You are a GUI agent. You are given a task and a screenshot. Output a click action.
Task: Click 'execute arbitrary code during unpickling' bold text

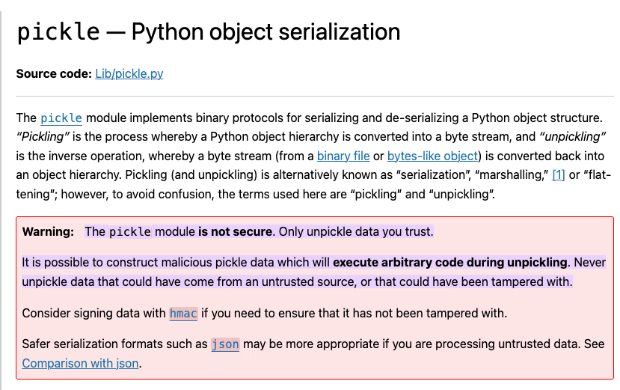tap(451, 262)
